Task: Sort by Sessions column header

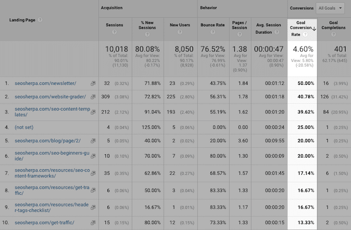Action: 115,25
